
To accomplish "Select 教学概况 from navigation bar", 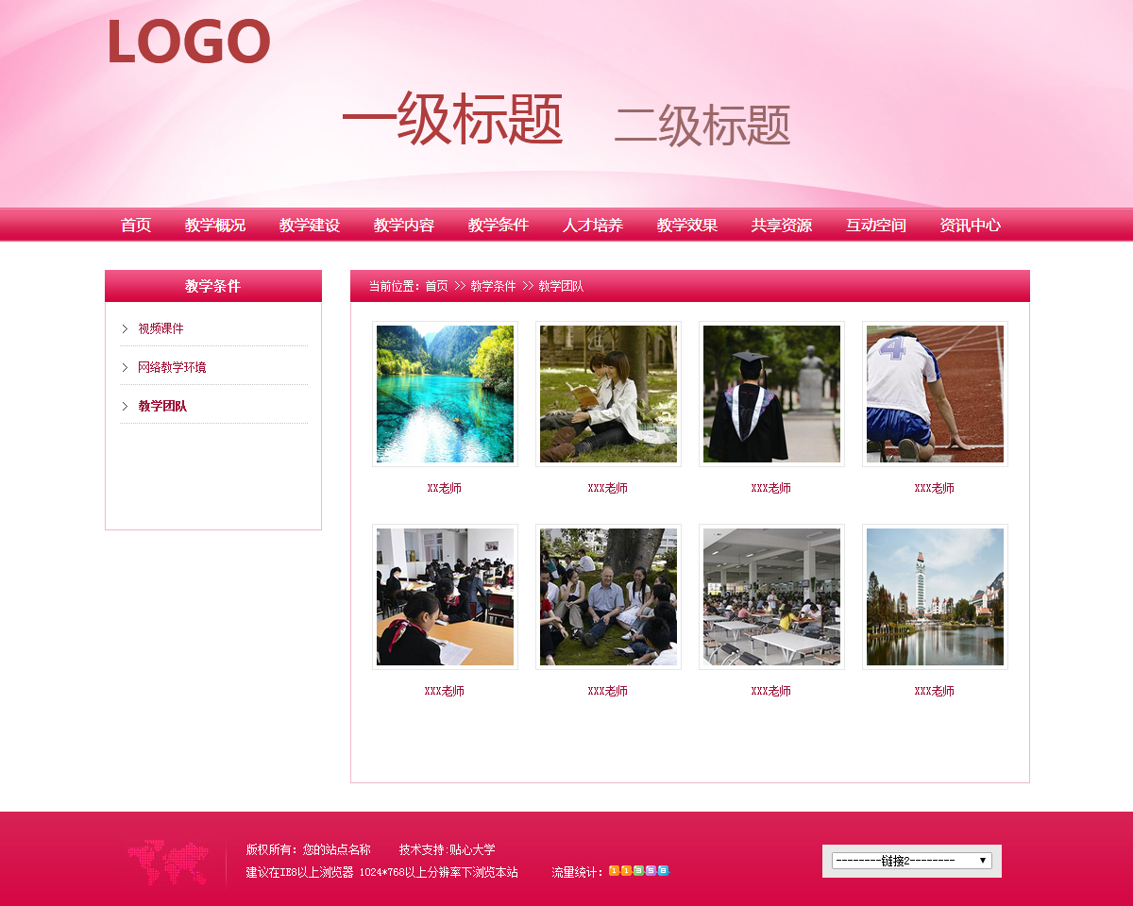I will tap(215, 226).
